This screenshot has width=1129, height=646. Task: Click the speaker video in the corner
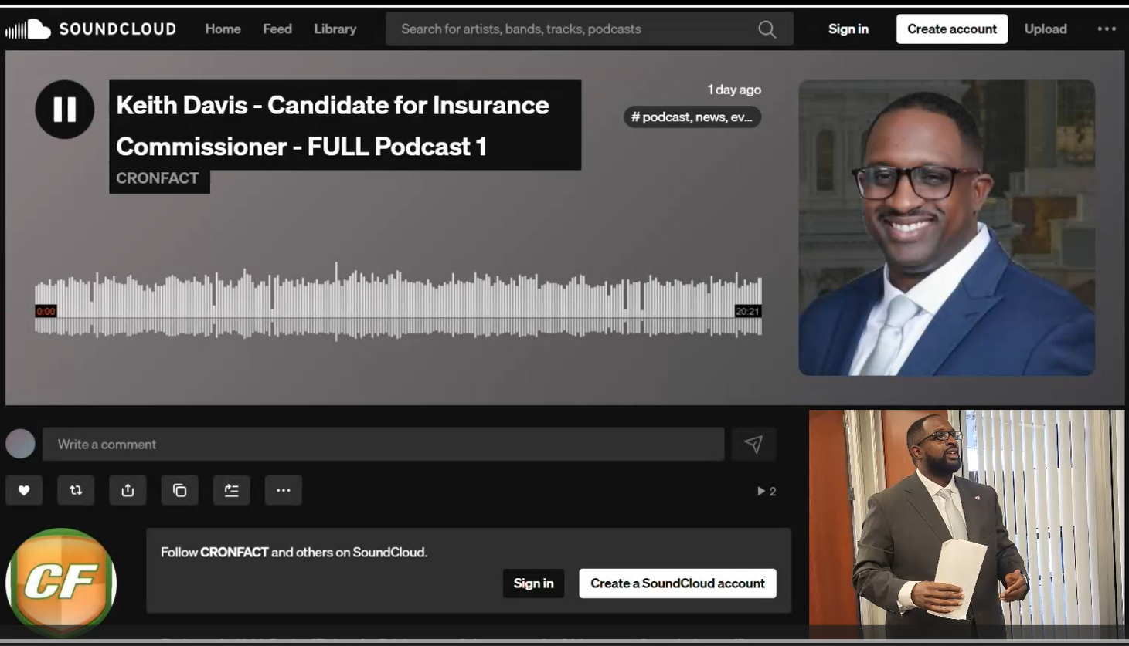pyautogui.click(x=967, y=523)
